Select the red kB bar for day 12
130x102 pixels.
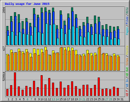[x=49, y=87]
